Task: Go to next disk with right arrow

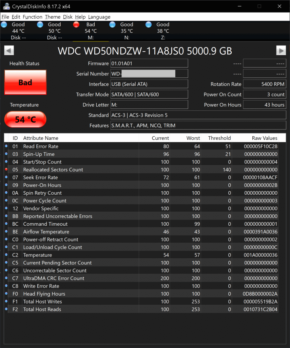Action: 281,51
